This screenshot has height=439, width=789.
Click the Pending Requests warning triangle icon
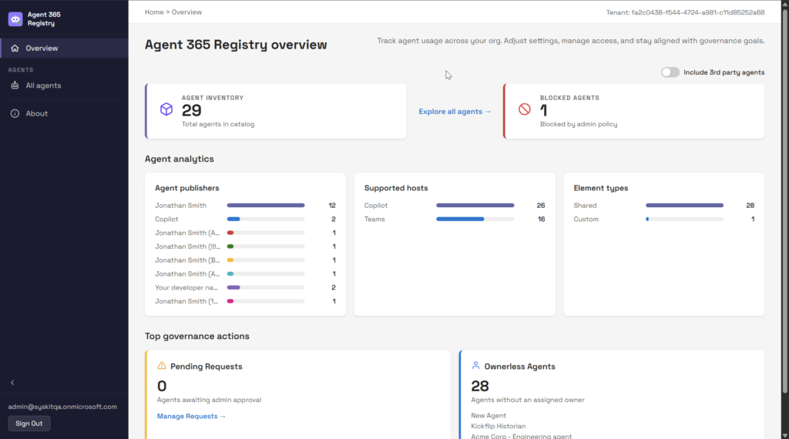pos(162,366)
